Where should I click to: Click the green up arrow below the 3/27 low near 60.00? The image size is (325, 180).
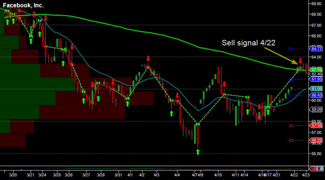pos(83,101)
